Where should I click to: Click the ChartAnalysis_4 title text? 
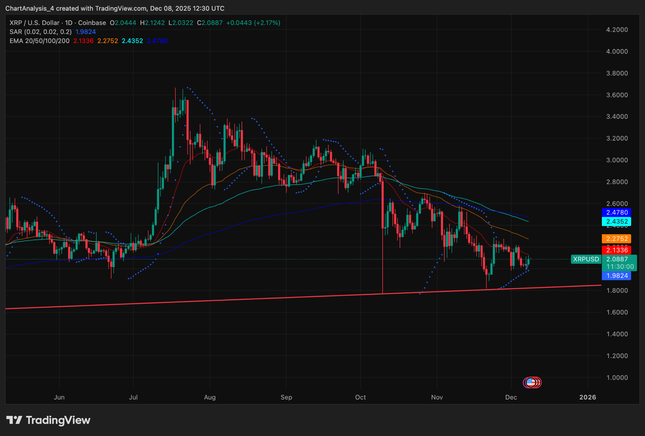(30, 8)
